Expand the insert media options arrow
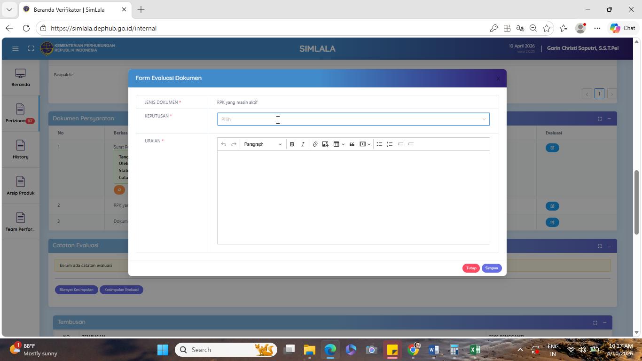Screen dimensions: 642x361 (x=369, y=144)
